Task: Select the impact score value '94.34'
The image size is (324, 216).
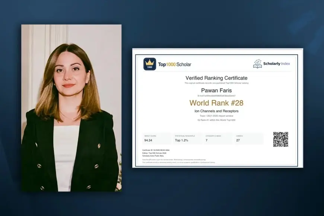Action: [x=148, y=140]
